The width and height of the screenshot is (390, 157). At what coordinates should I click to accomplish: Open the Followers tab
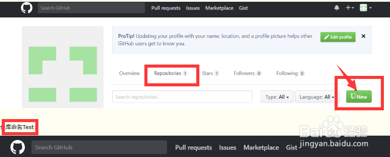[x=247, y=73]
